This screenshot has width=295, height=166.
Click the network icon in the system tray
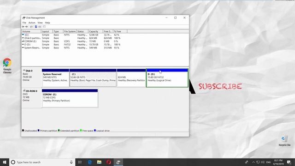coord(258,162)
